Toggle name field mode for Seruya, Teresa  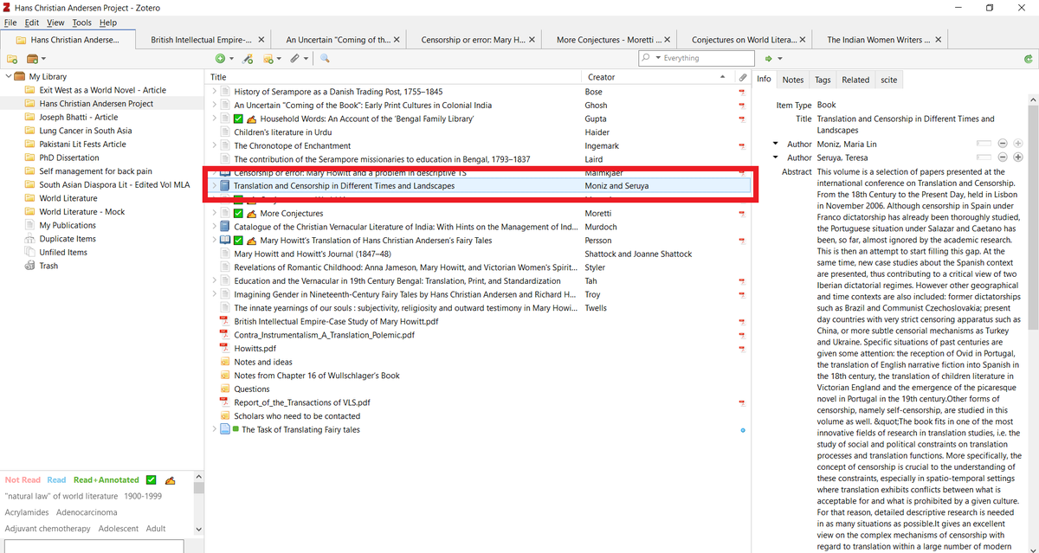[983, 158]
